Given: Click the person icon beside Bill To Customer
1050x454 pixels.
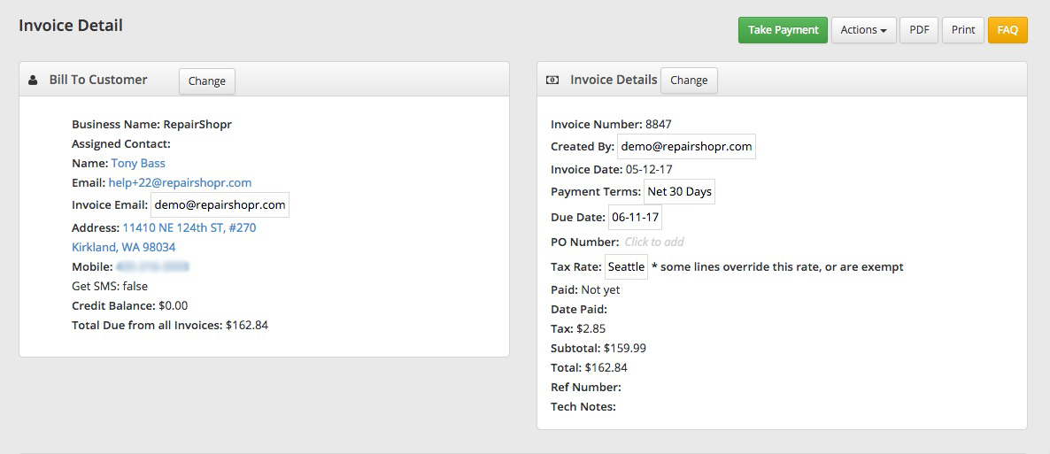Looking at the screenshot, I should 33,81.
